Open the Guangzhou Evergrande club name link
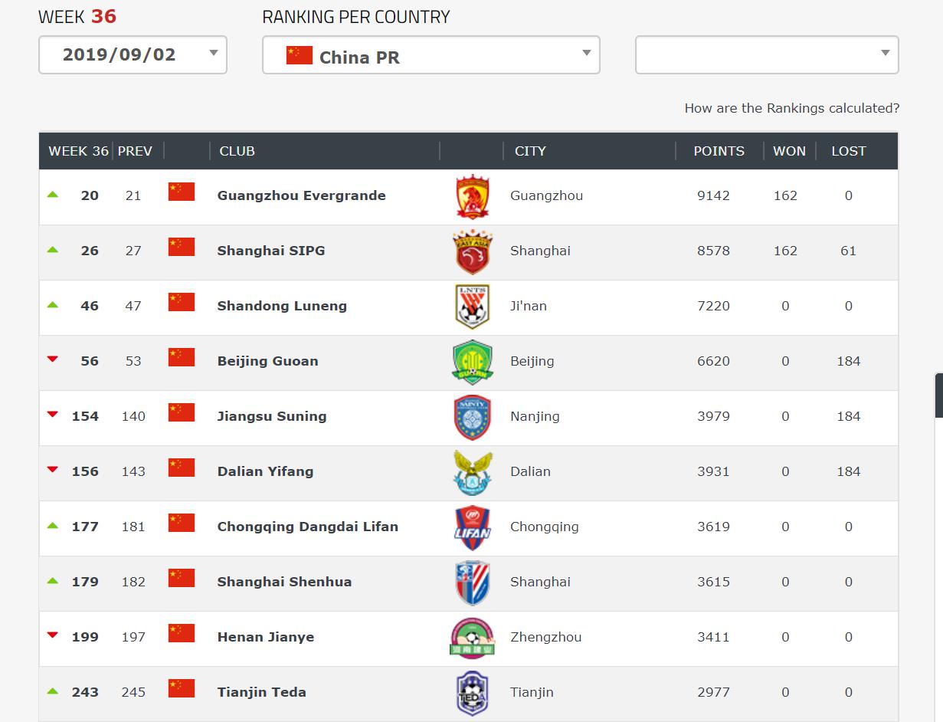 pyautogui.click(x=301, y=195)
